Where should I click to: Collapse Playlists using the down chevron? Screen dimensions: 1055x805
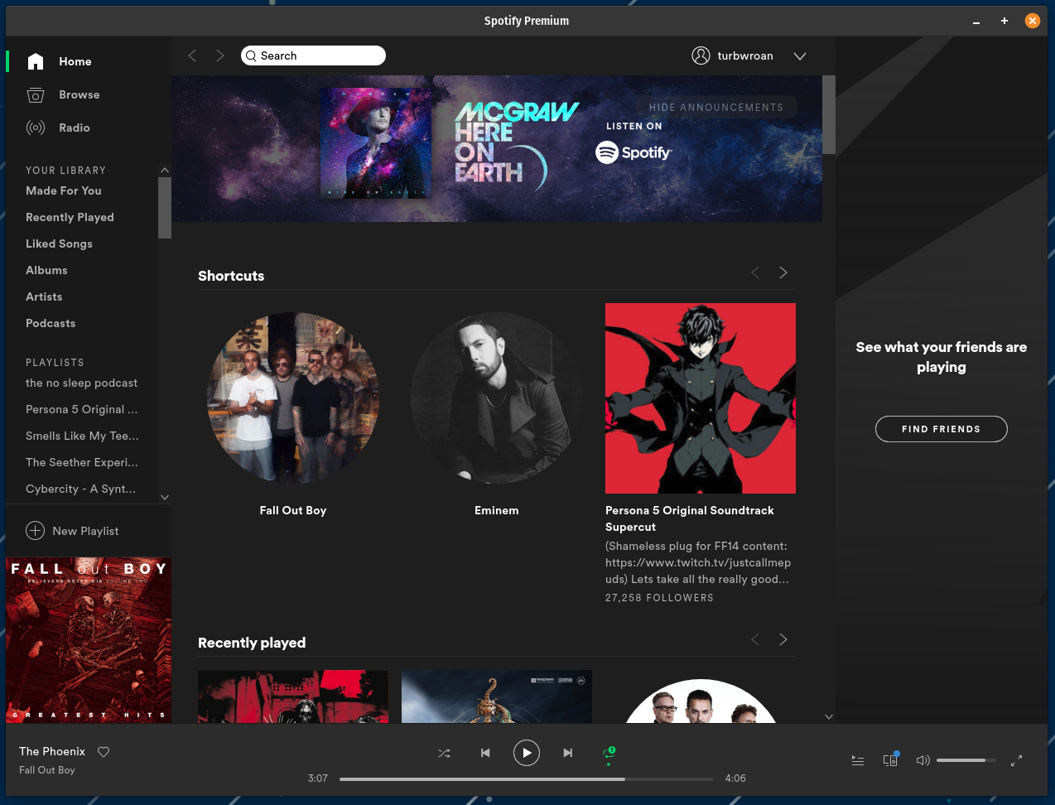coord(165,496)
